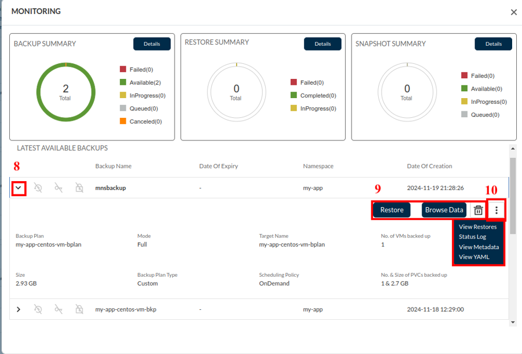Image resolution: width=522 pixels, height=354 pixels.
Task: Click the Browse Data button
Action: point(444,210)
